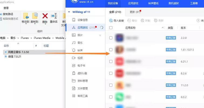
Task: Check the app with version 11.2.0
Action: click(111, 85)
